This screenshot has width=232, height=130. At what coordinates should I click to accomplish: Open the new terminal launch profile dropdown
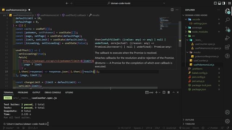coord(159,92)
